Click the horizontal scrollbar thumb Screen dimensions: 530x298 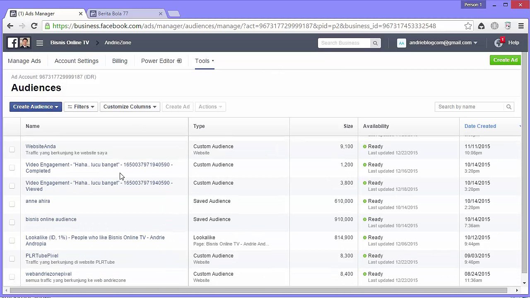tap(258, 291)
